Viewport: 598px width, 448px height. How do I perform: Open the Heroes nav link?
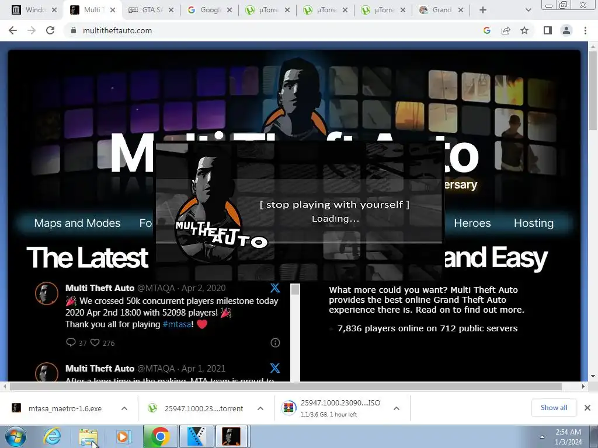[472, 223]
